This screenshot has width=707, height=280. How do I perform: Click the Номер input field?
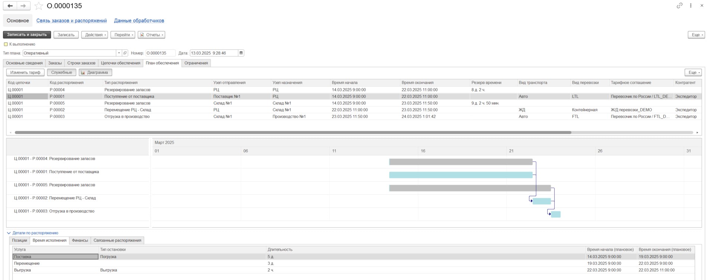click(x=160, y=53)
